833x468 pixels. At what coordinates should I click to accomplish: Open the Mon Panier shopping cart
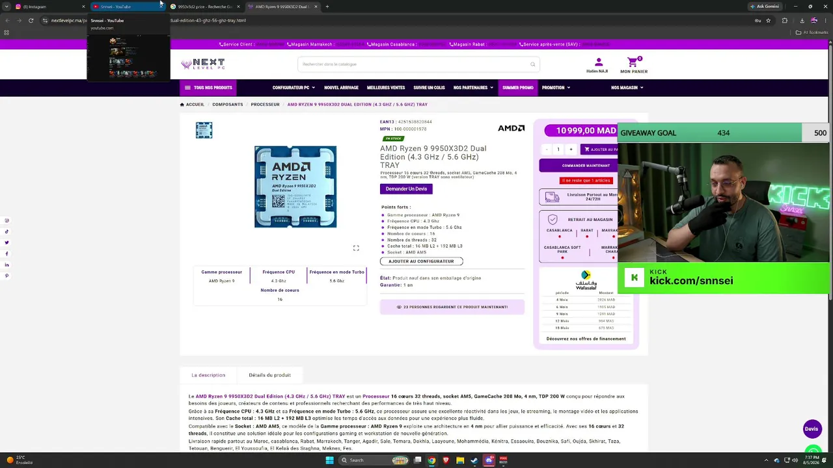(633, 65)
